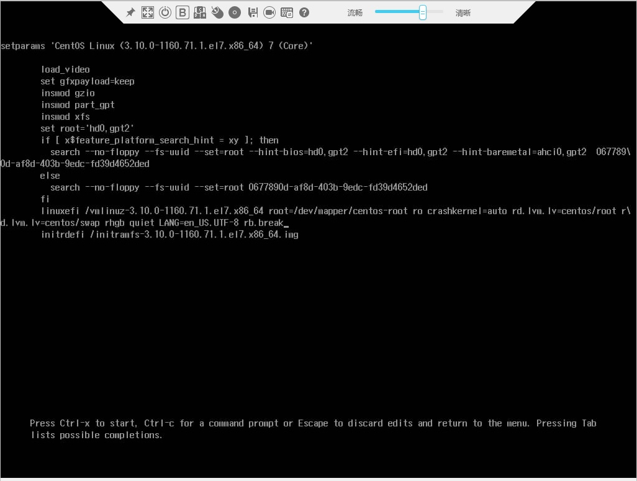Open the floppy virtual media icon
The height and width of the screenshot is (481, 637).
pyautogui.click(x=253, y=12)
